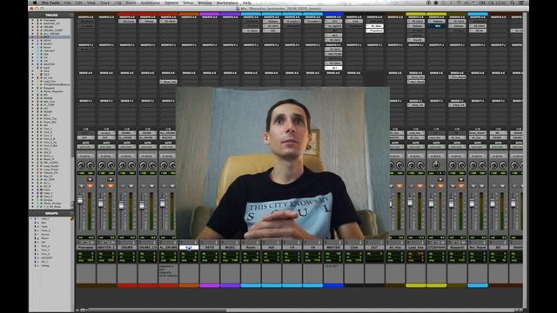The image size is (557, 313).
Task: Select OUT in the Tracks list
Action: tap(46, 75)
